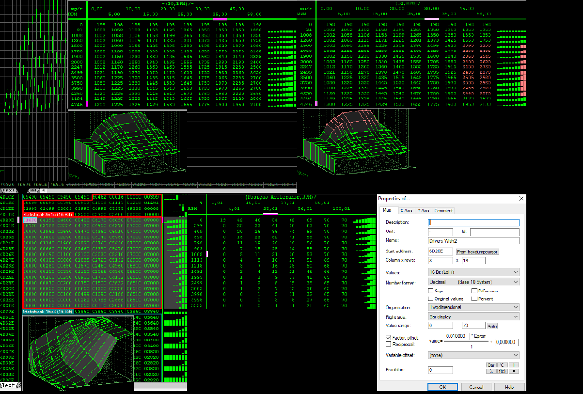
Task: Open the Comment tab
Action: point(443,210)
